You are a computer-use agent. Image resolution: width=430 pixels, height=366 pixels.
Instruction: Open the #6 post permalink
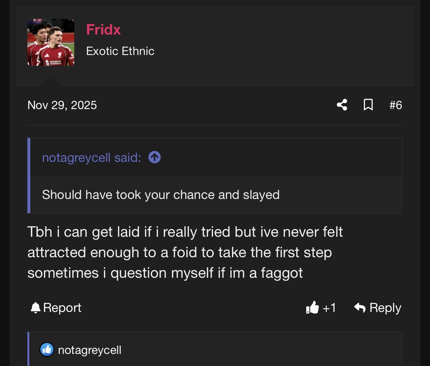pyautogui.click(x=395, y=105)
